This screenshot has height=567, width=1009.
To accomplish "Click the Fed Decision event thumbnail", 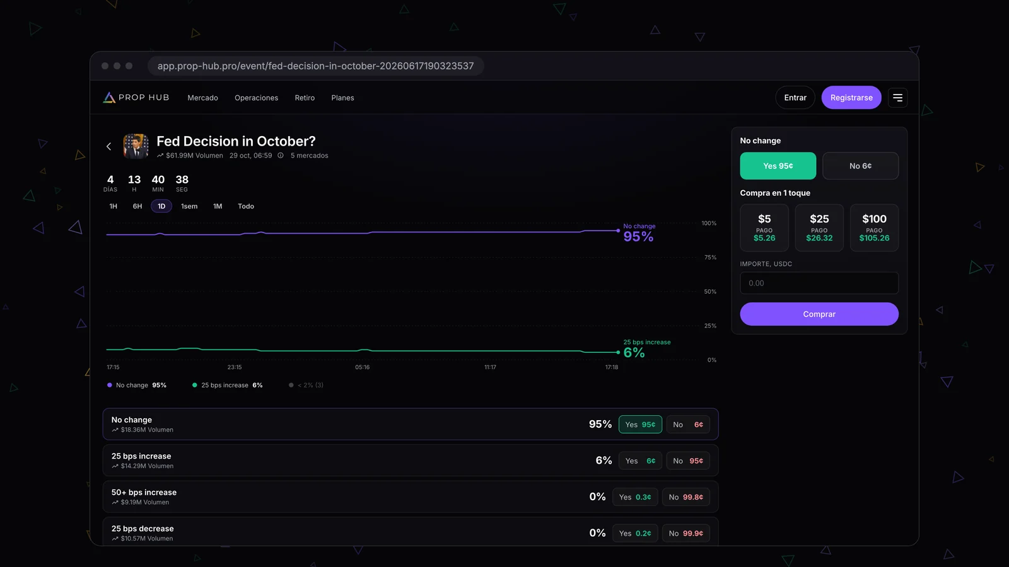I will pyautogui.click(x=136, y=146).
